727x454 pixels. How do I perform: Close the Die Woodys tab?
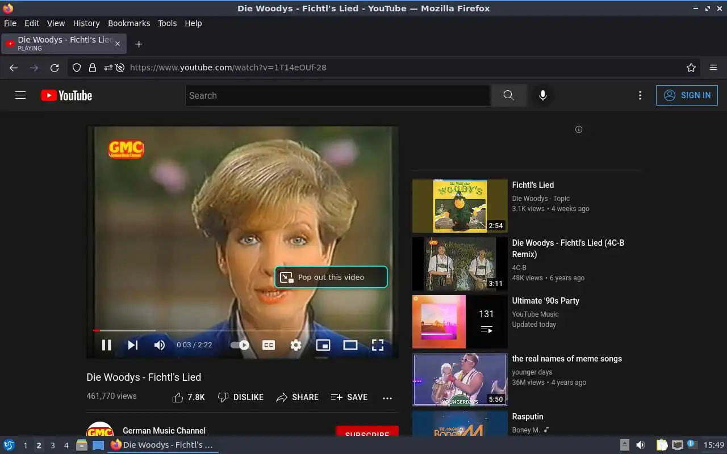pyautogui.click(x=118, y=44)
